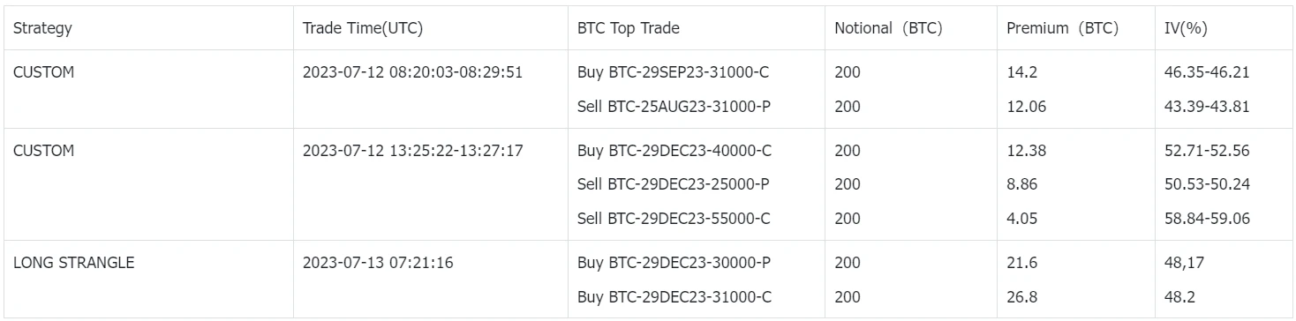
Task: Click the Premium (BTC) column header
Action: point(1063,28)
